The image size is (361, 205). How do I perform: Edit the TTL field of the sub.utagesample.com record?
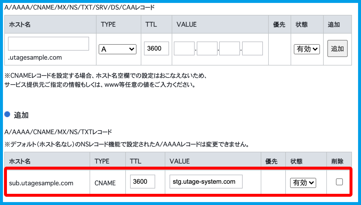click(142, 182)
